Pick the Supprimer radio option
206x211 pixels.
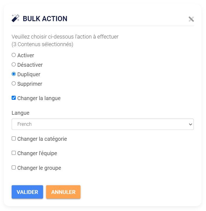pos(14,84)
